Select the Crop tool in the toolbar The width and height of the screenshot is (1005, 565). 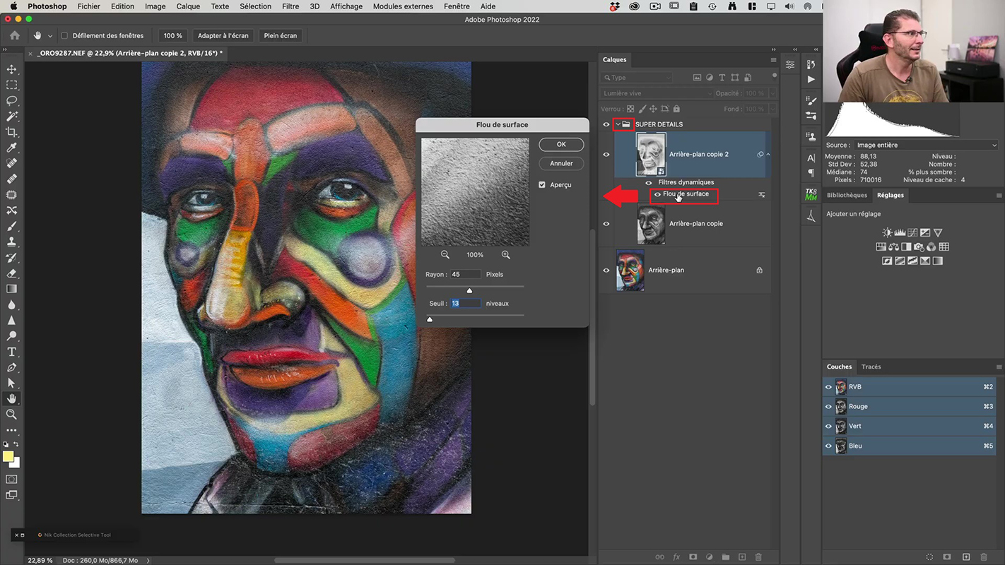(11, 132)
